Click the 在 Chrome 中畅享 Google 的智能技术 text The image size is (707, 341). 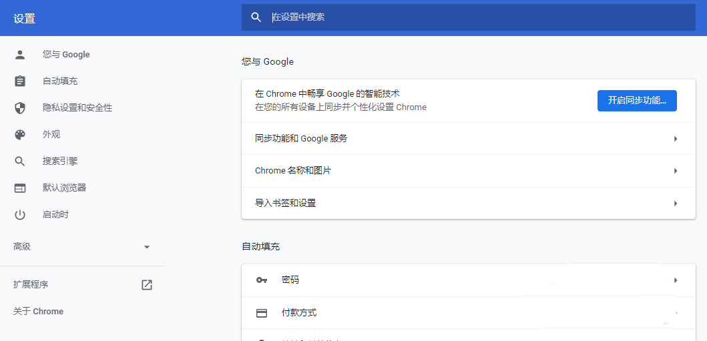[x=327, y=94]
